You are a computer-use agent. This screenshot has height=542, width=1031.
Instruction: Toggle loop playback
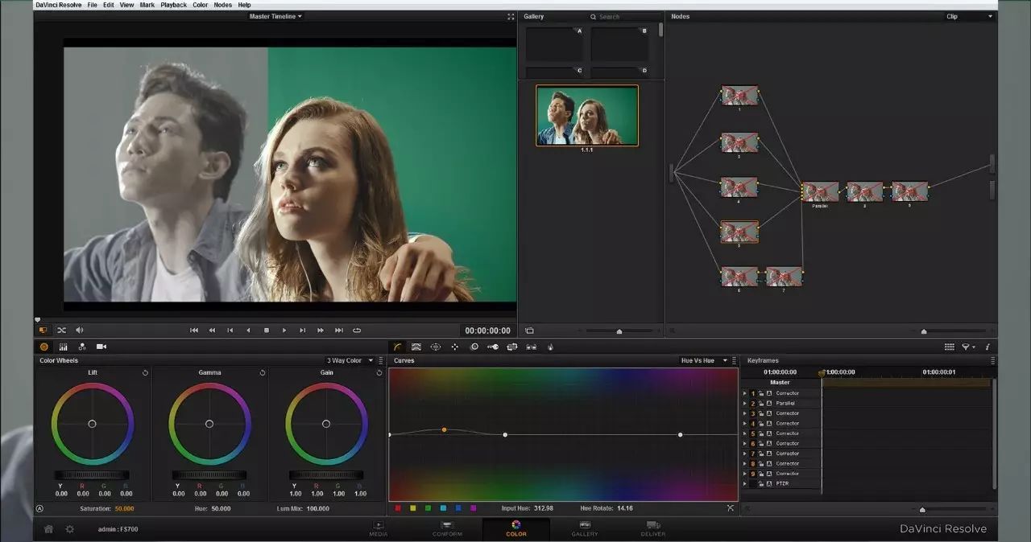tap(357, 330)
